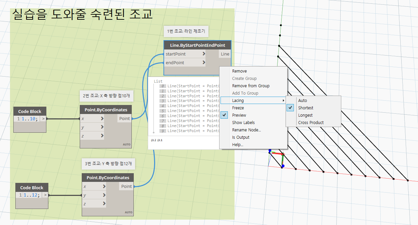This screenshot has width=418, height=225.
Task: Set lacing to Longest
Action: tap(313, 115)
